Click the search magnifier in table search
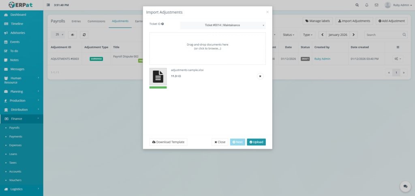The image size is (415, 196). click(x=404, y=35)
